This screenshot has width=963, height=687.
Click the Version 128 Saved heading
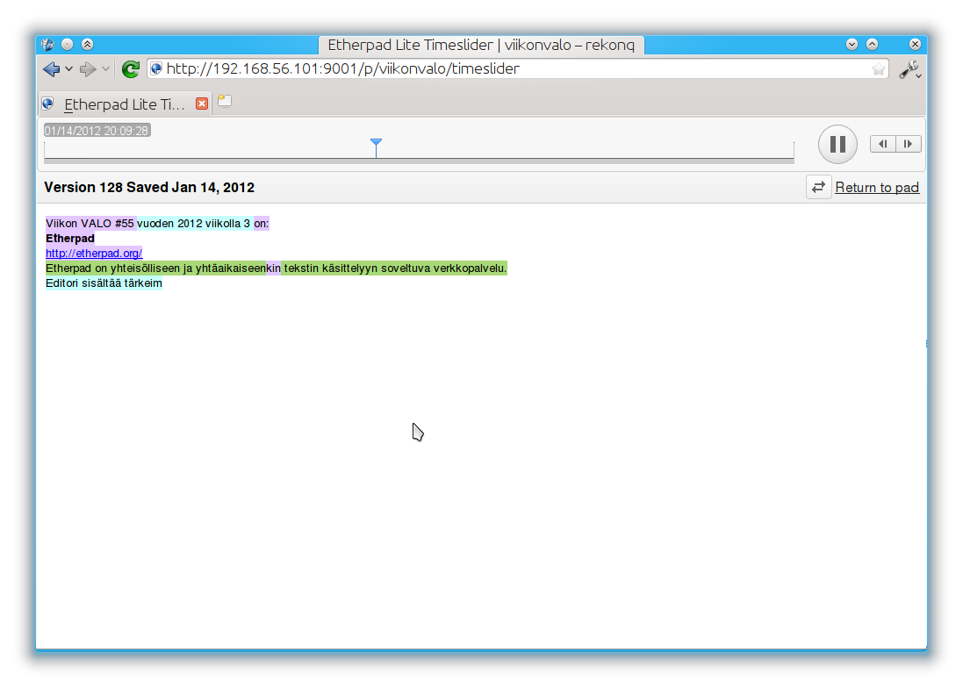(x=149, y=188)
